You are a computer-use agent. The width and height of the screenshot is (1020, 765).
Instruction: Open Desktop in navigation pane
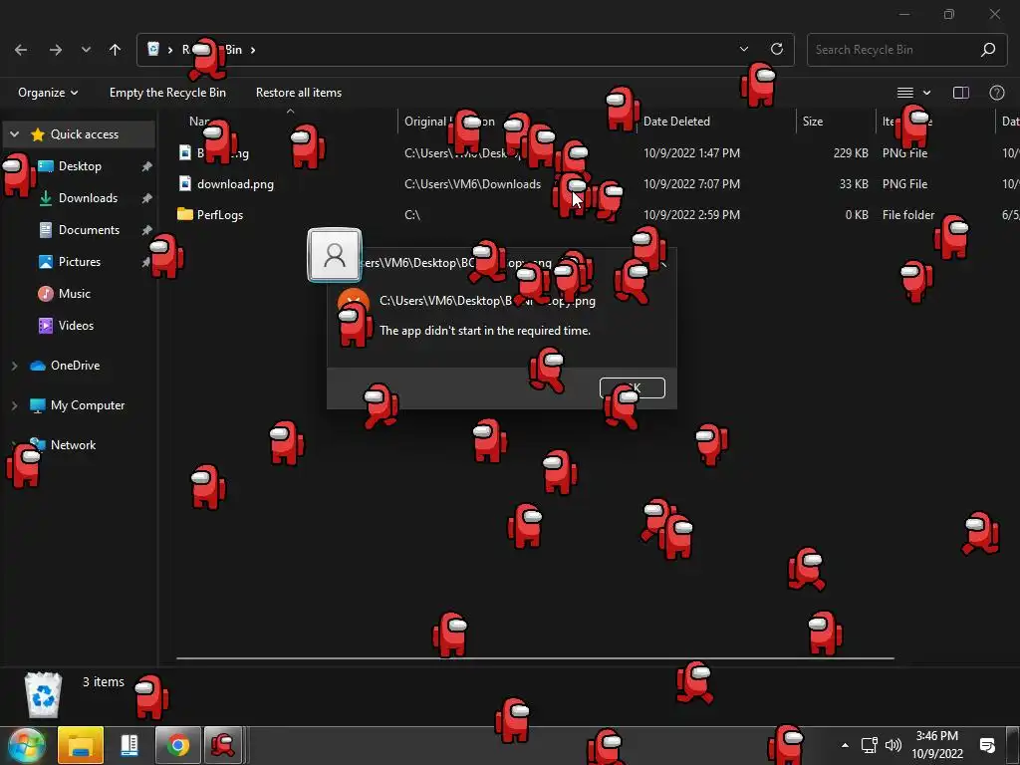click(80, 166)
